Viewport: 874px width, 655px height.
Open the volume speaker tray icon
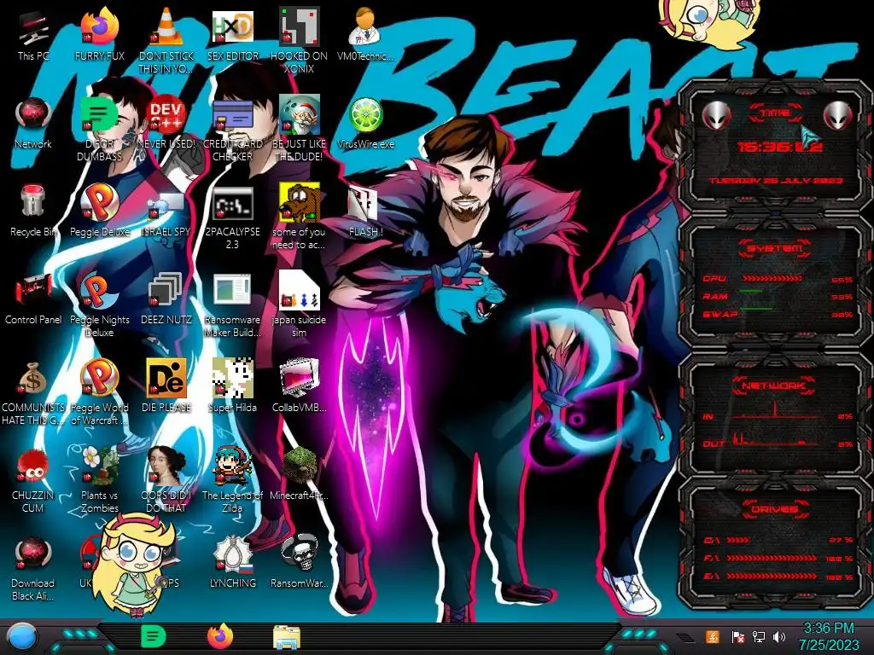pyautogui.click(x=779, y=636)
